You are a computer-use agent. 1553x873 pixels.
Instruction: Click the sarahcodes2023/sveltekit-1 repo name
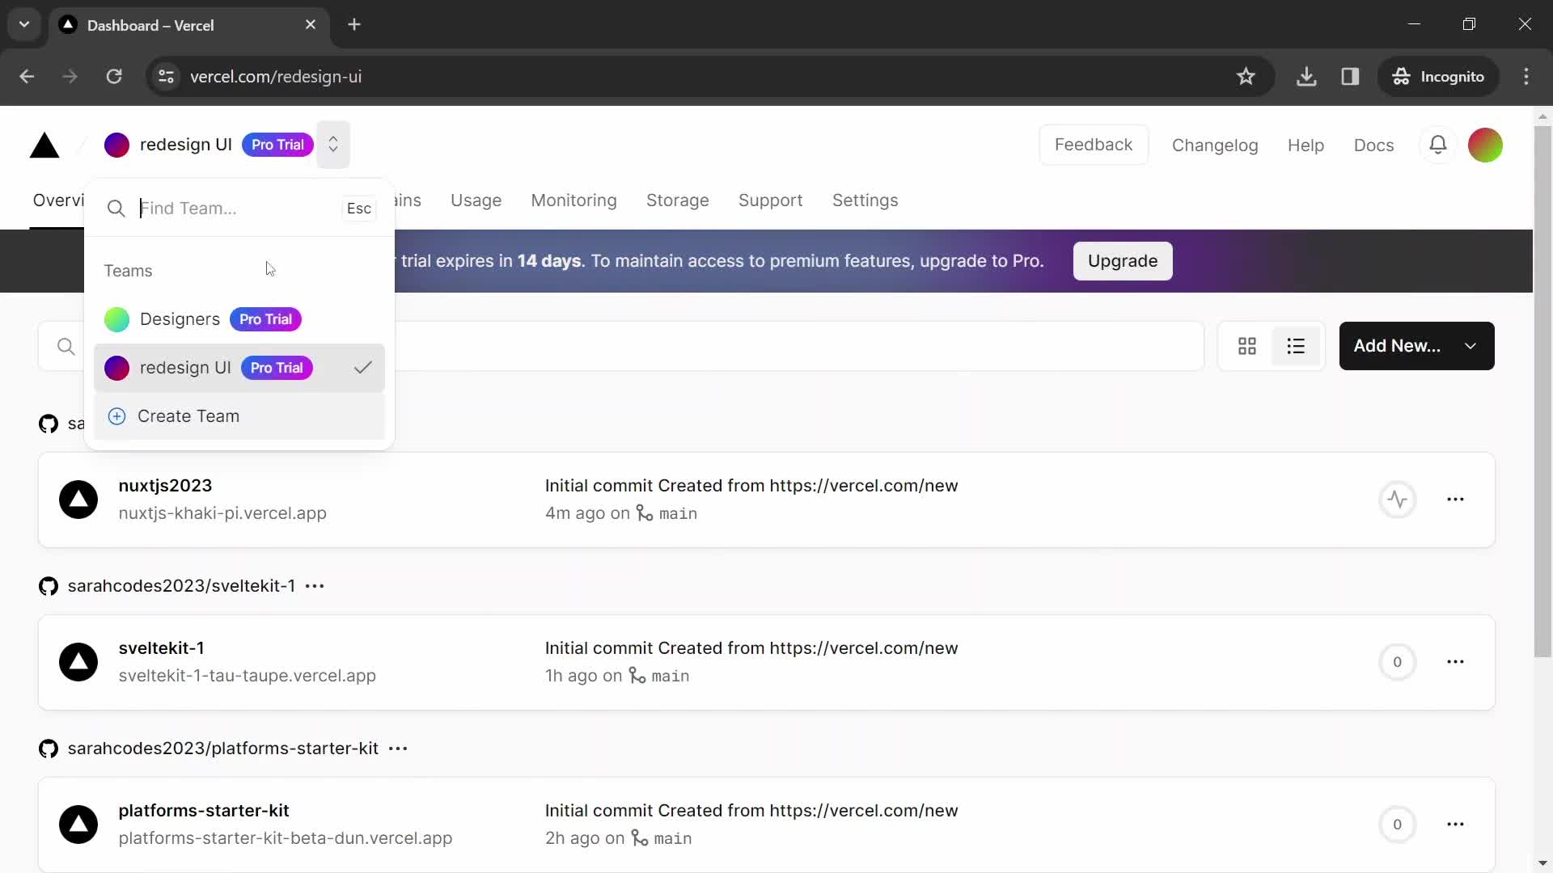coord(181,586)
